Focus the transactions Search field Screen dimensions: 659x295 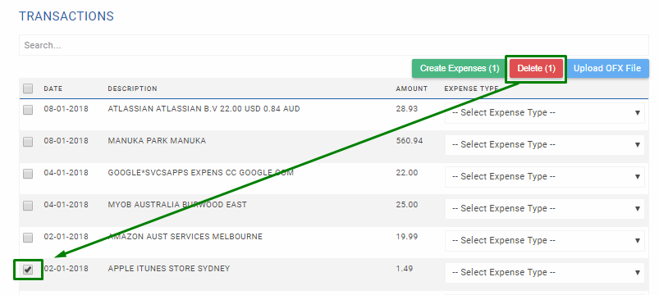[334, 45]
